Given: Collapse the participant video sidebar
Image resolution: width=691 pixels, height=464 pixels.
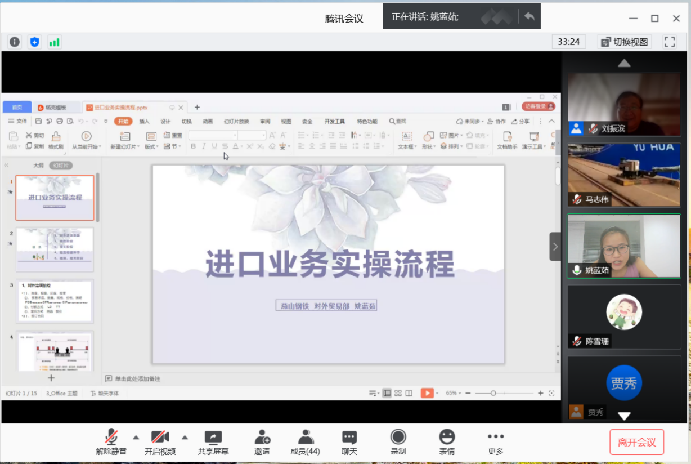Looking at the screenshot, I should point(555,247).
